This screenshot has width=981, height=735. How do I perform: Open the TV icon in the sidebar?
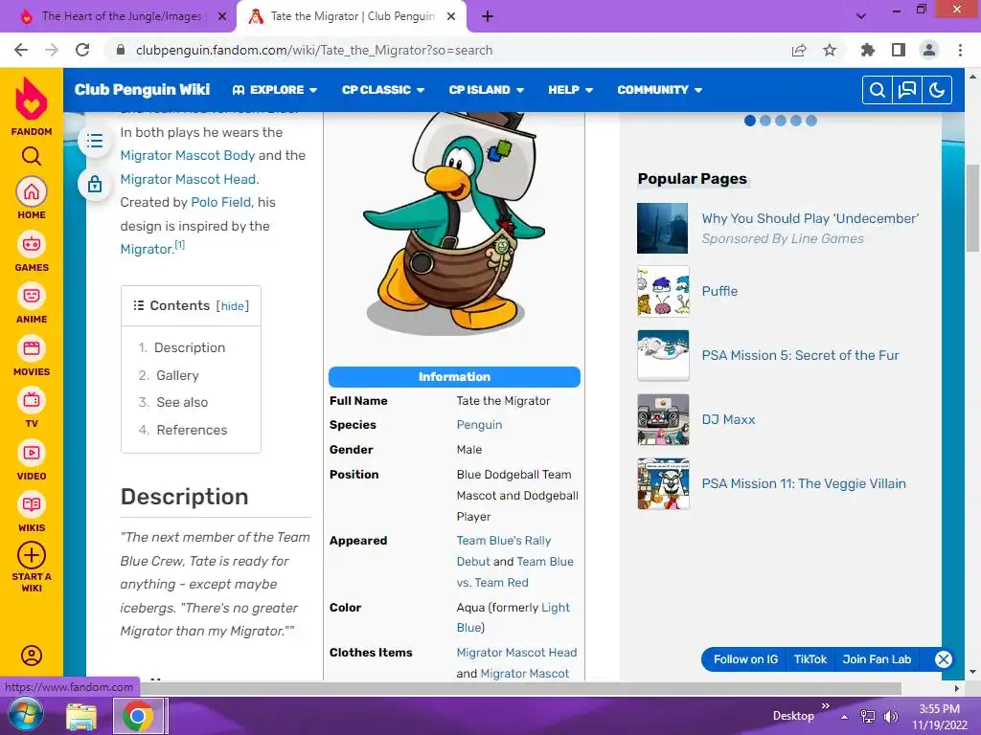click(x=32, y=400)
